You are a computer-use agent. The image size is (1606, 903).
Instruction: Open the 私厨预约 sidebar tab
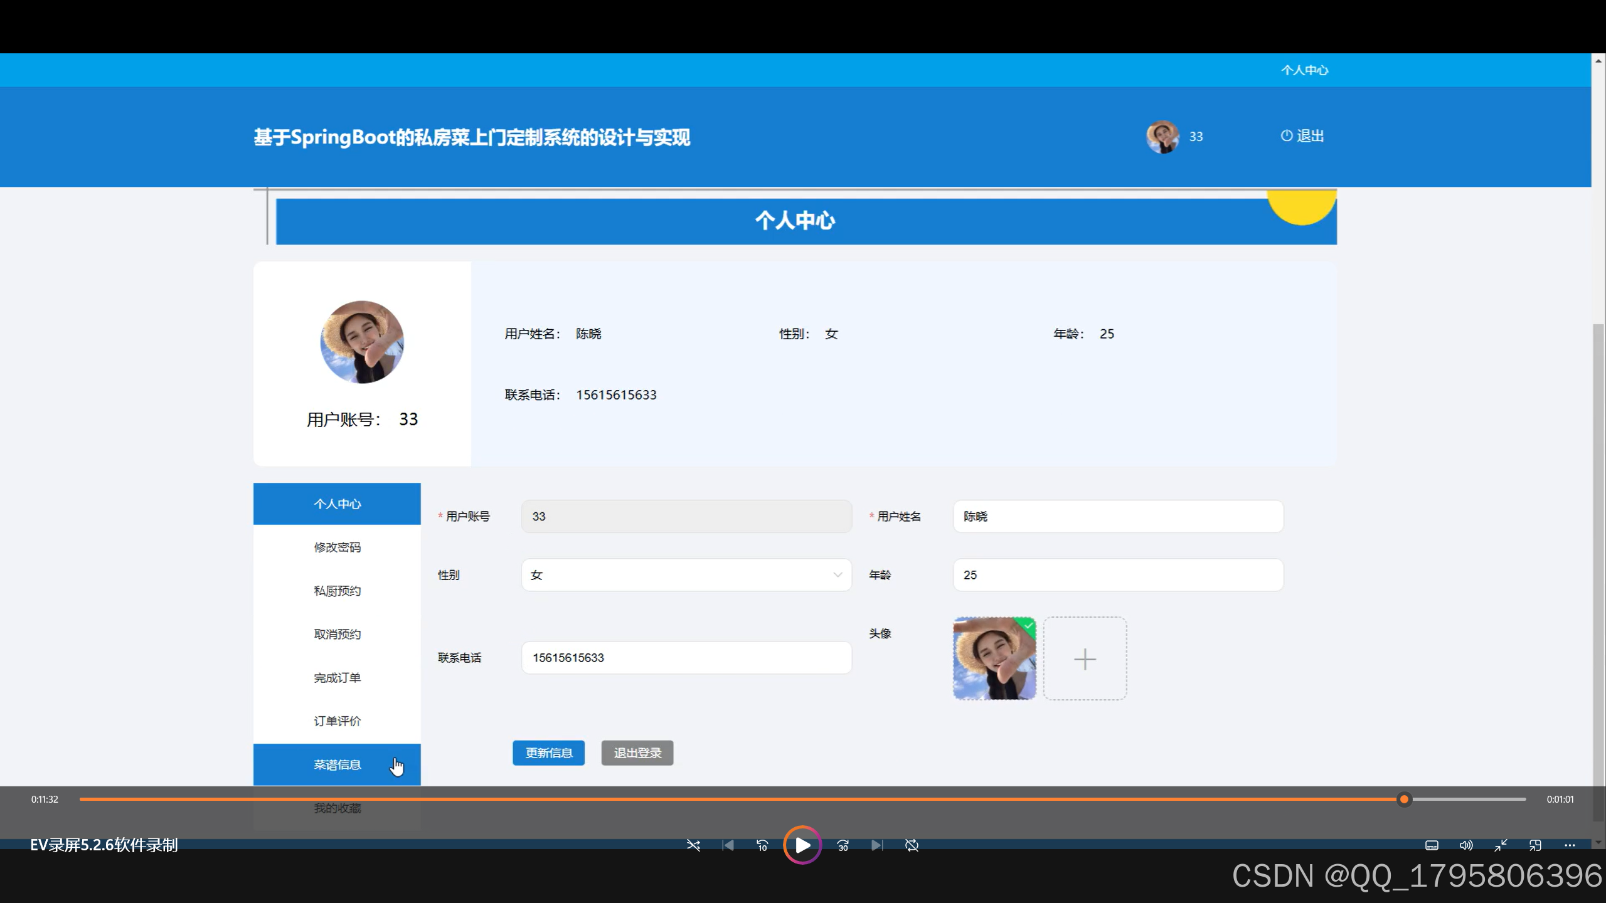pyautogui.click(x=337, y=591)
